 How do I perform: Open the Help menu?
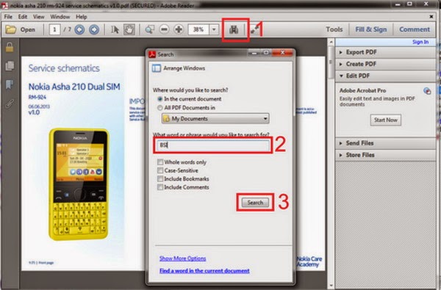[x=82, y=17]
